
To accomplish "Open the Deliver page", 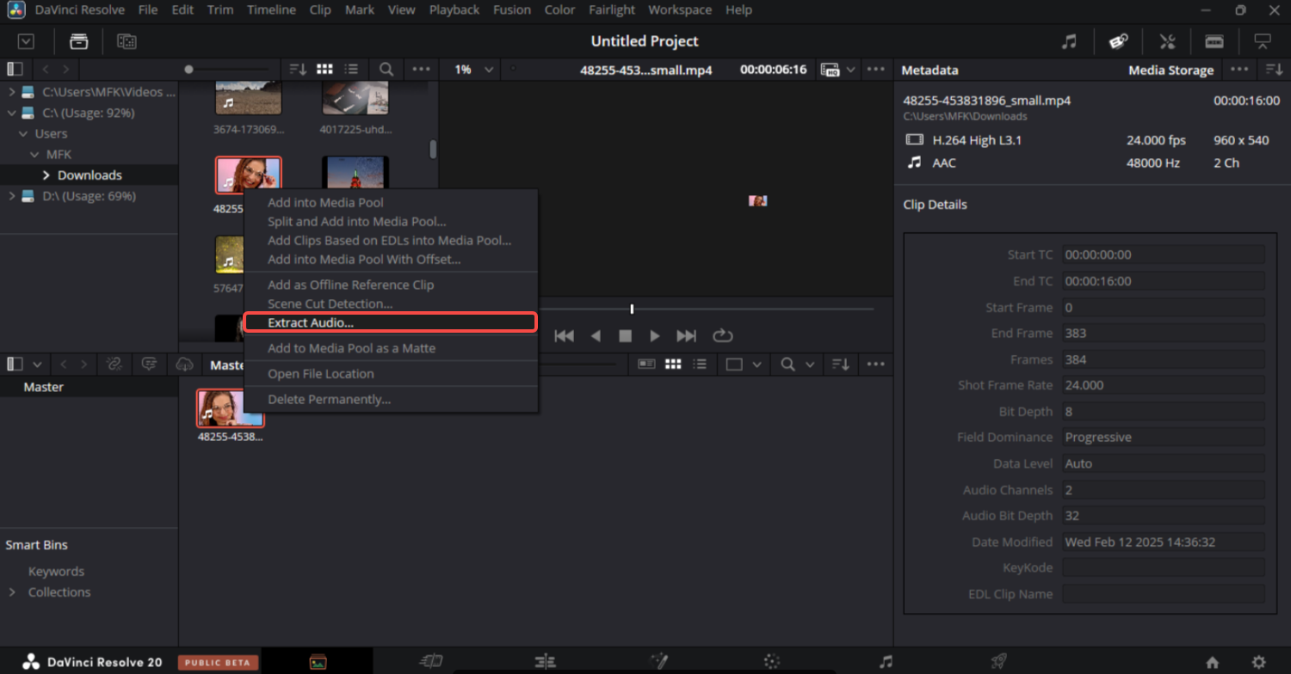I will point(998,660).
